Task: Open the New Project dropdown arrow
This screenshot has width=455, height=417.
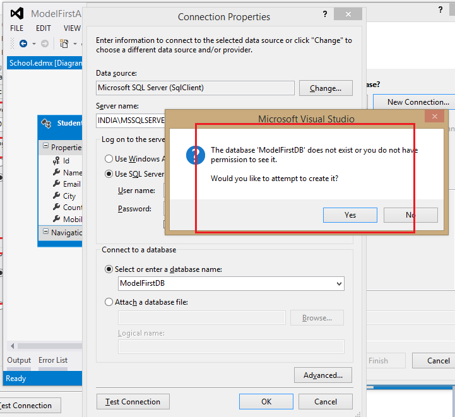Action: (x=75, y=44)
